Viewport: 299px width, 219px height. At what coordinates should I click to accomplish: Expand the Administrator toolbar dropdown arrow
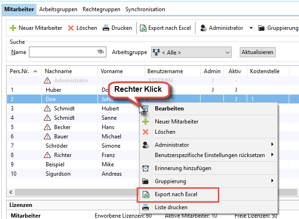pyautogui.click(x=251, y=28)
